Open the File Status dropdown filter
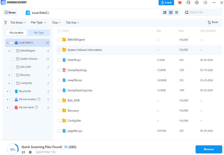Viewport: 224px width, 155px height. point(18,23)
